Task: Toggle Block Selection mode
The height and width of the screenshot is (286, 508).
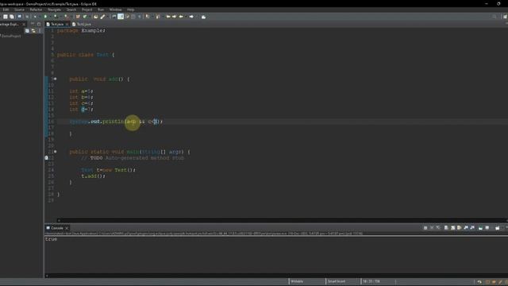Action: [133, 17]
